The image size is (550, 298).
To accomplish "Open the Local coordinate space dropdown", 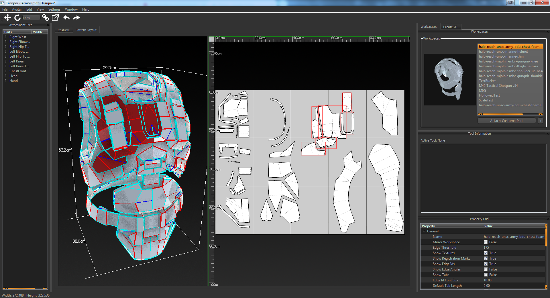I will (31, 18).
